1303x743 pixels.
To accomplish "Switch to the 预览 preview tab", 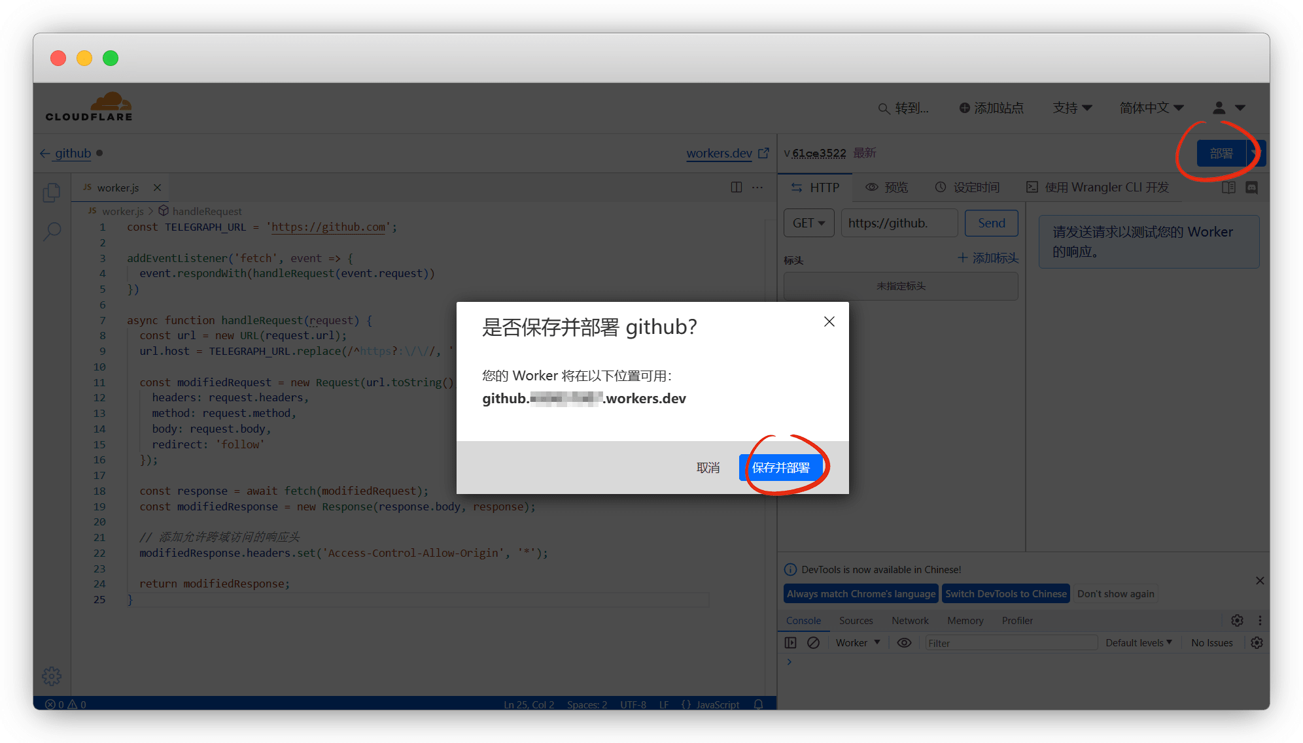I will tap(886, 188).
